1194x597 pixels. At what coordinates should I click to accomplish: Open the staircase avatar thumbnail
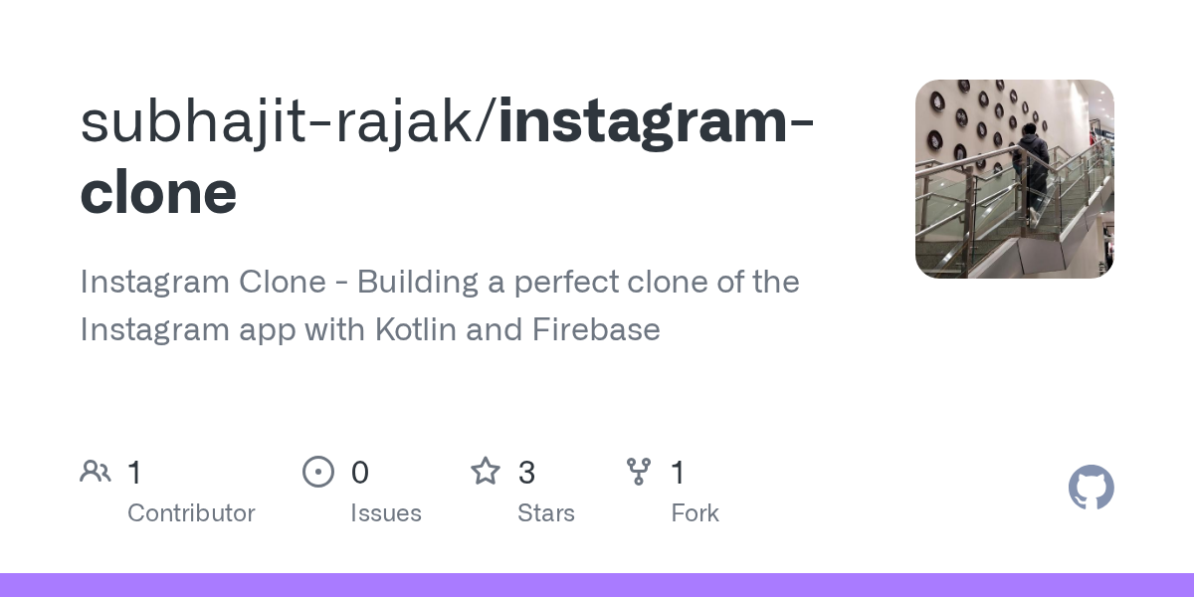coord(1014,179)
